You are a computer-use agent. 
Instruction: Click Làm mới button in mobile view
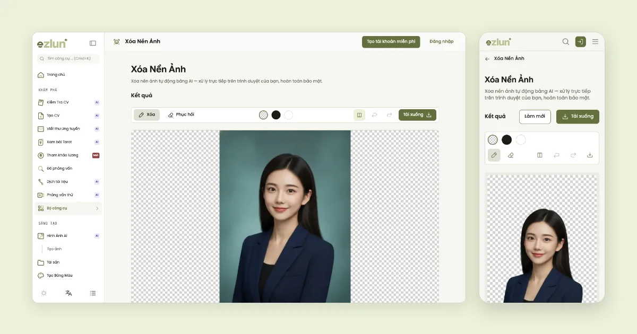point(535,117)
